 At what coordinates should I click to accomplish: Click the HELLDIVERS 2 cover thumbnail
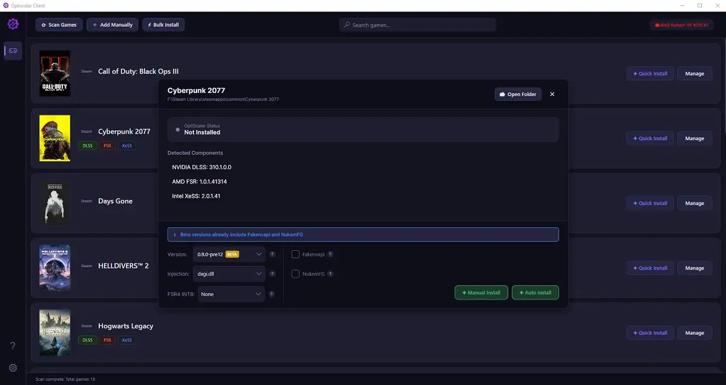tap(55, 268)
